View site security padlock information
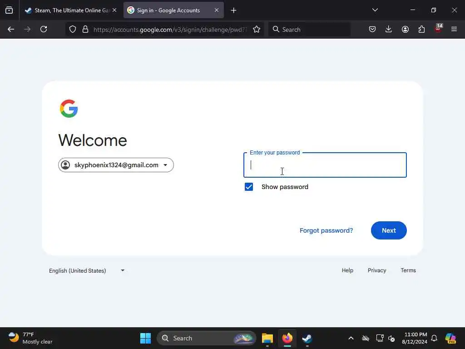 [x=85, y=30]
